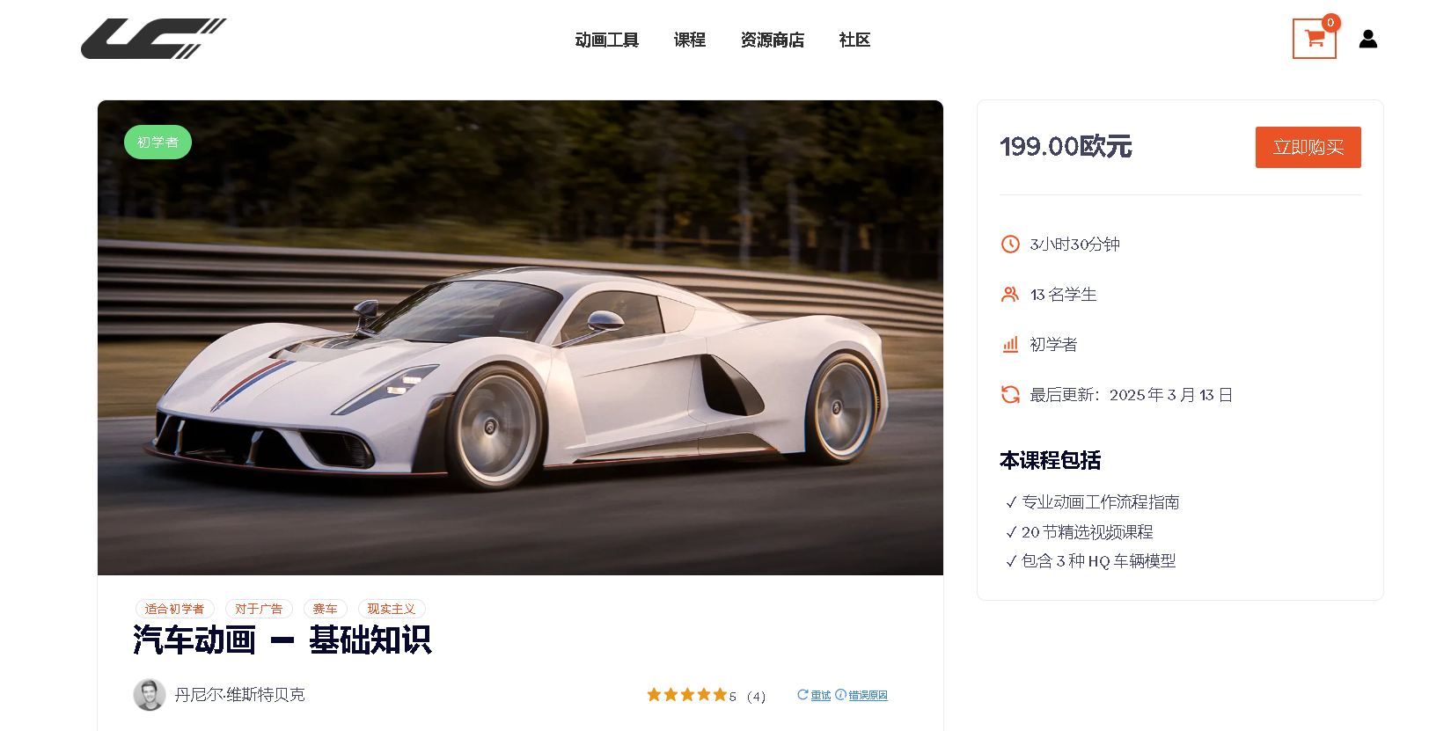Click the students icon beside 13 名学生
Viewport: 1451px width, 731px height.
tap(1010, 295)
